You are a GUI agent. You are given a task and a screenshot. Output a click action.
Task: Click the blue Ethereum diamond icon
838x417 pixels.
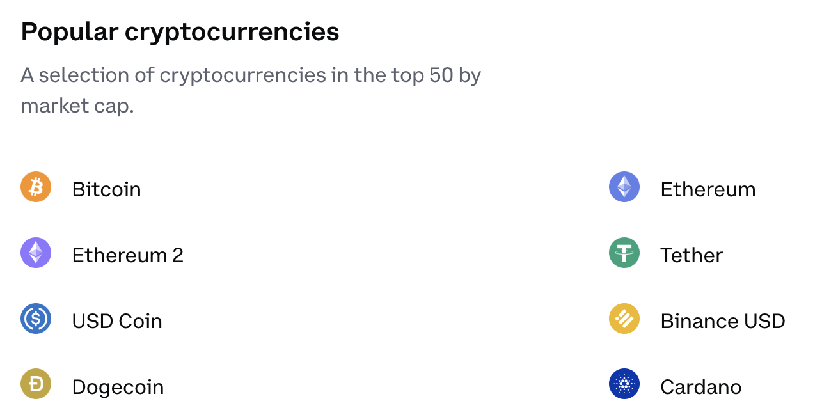tap(624, 187)
